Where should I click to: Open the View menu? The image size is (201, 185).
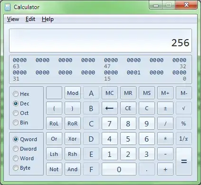point(13,19)
